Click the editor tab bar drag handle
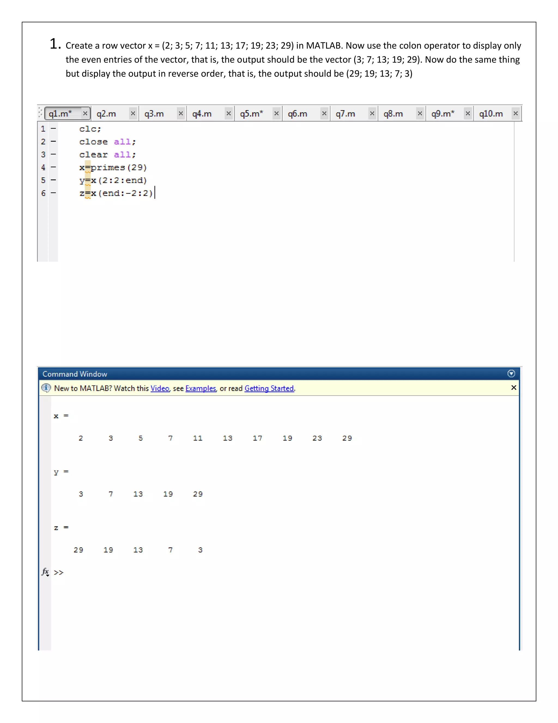 (x=40, y=113)
